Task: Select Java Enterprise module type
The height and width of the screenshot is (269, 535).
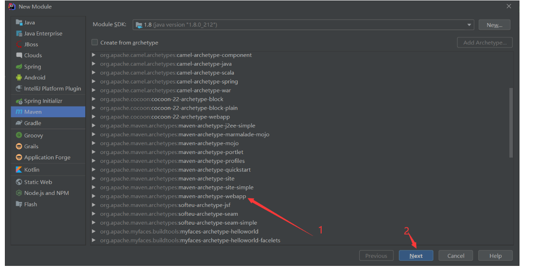Action: (48, 33)
